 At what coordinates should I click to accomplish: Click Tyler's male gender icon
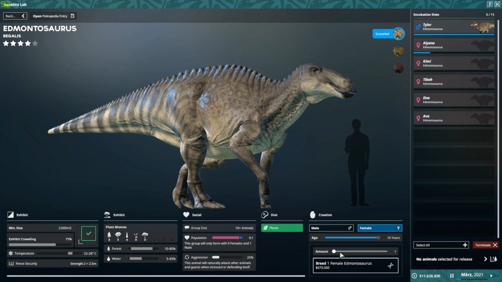click(x=418, y=27)
